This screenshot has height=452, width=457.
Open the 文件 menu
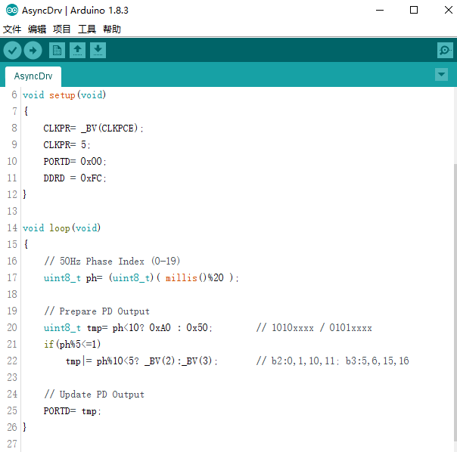12,29
